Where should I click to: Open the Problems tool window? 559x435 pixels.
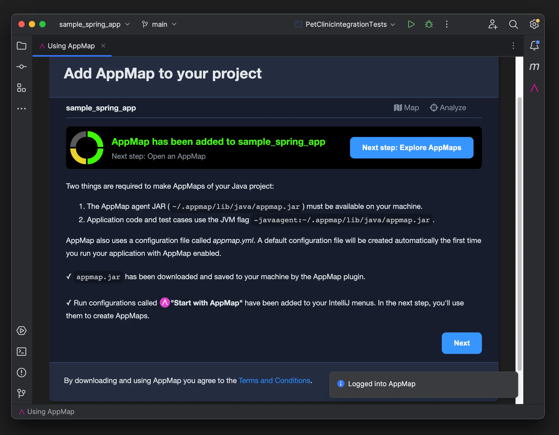pos(21,373)
